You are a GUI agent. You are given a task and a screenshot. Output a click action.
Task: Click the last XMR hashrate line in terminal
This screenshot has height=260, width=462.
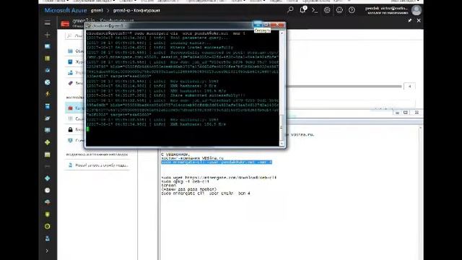(x=156, y=124)
